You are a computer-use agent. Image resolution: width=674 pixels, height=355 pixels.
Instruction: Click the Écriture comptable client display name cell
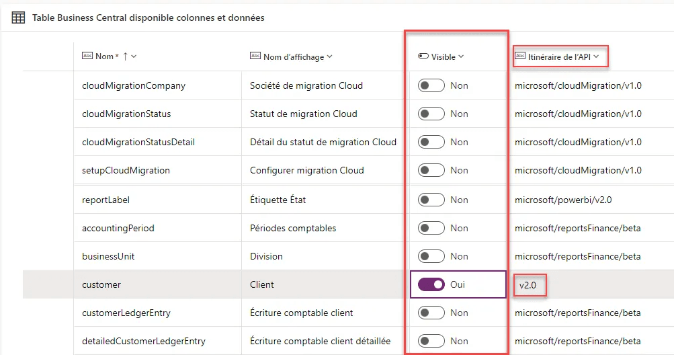click(301, 313)
